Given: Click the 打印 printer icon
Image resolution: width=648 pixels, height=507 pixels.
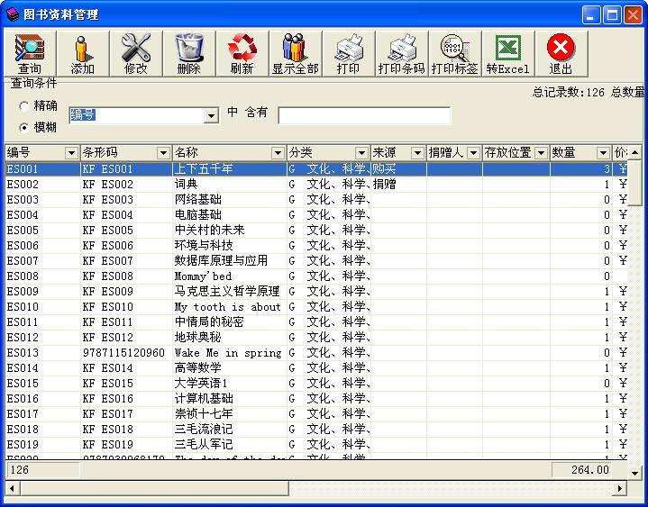Looking at the screenshot, I should click(x=349, y=54).
